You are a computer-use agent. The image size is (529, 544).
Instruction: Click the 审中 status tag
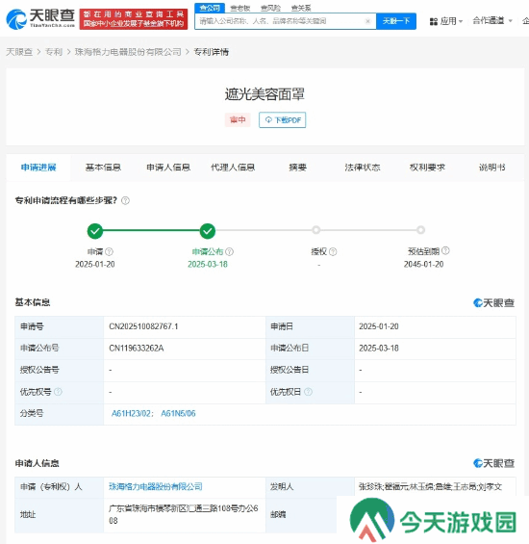[238, 120]
